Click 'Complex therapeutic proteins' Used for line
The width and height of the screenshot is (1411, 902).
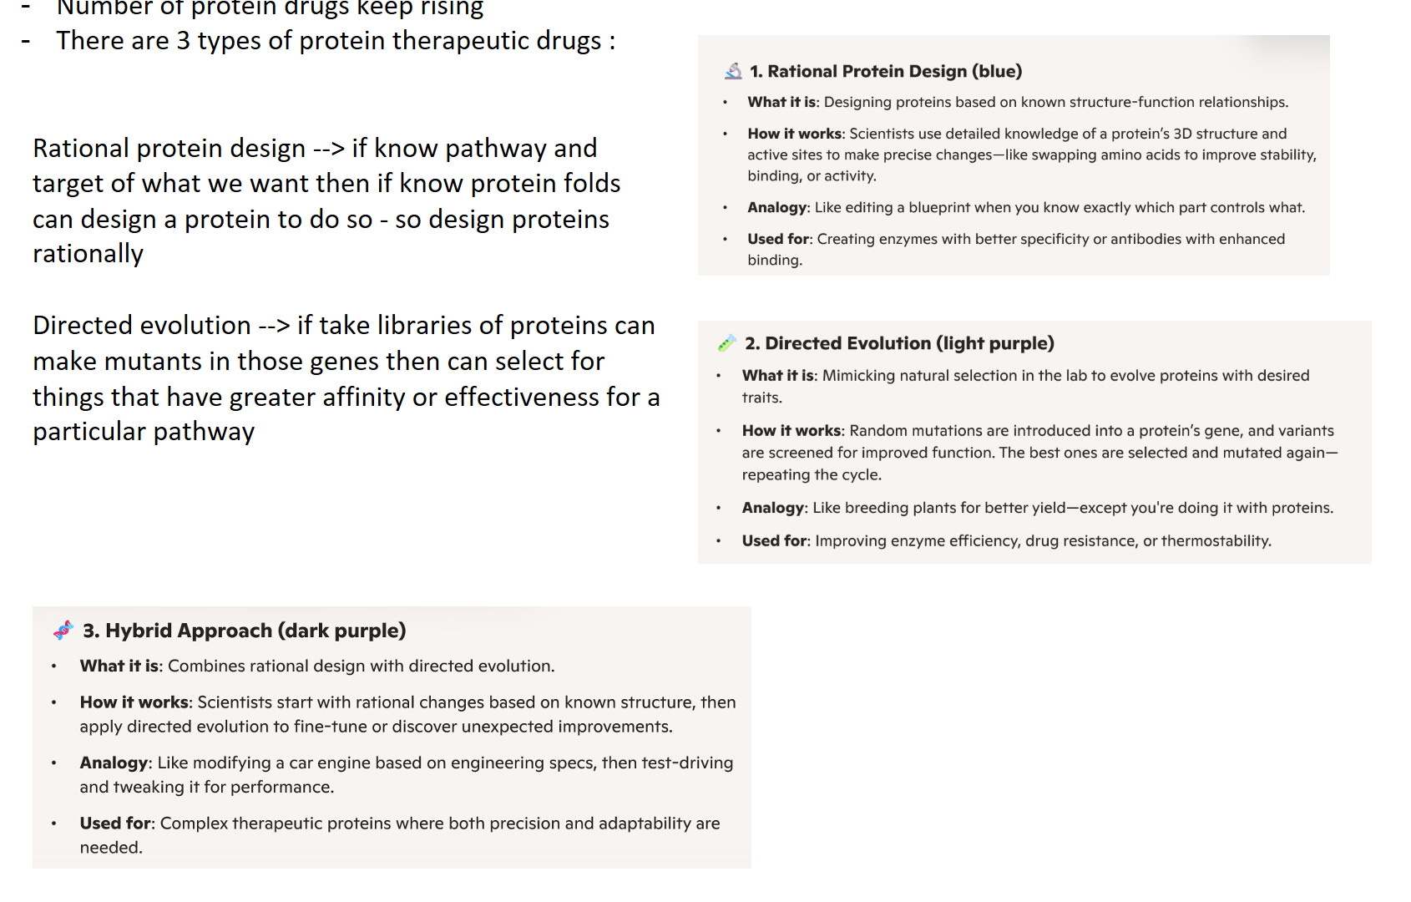400,834
